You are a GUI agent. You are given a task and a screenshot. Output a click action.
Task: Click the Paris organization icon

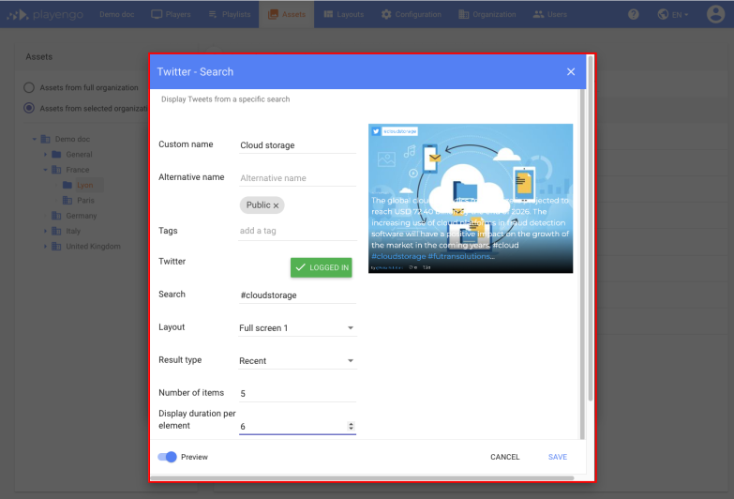[67, 201]
